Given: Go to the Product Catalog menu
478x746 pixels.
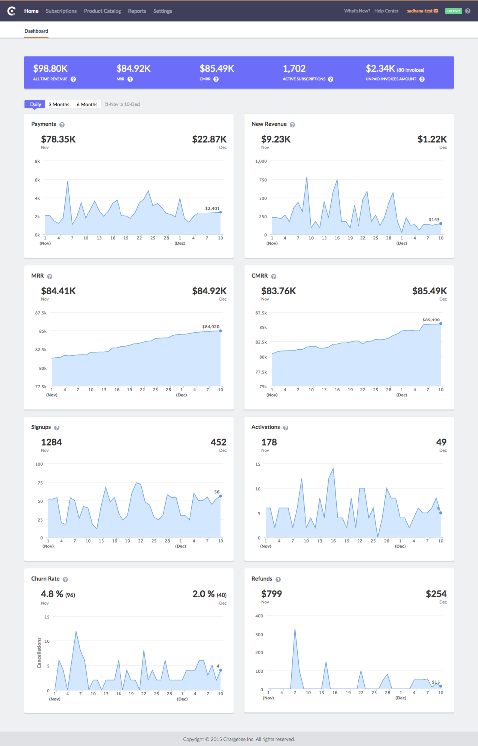Looking at the screenshot, I should 102,11.
